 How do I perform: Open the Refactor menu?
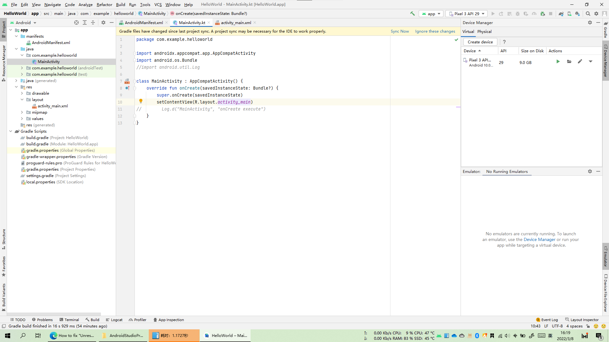point(104,4)
